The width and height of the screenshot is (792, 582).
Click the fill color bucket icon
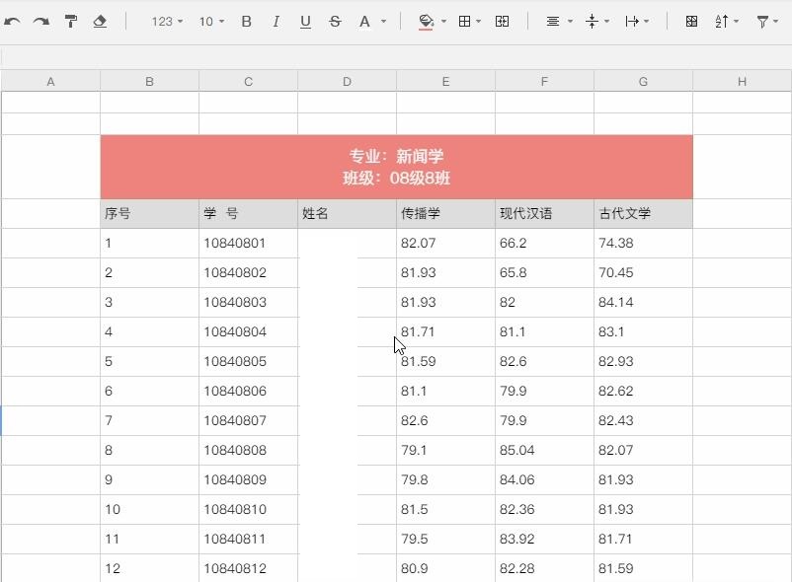tap(426, 21)
